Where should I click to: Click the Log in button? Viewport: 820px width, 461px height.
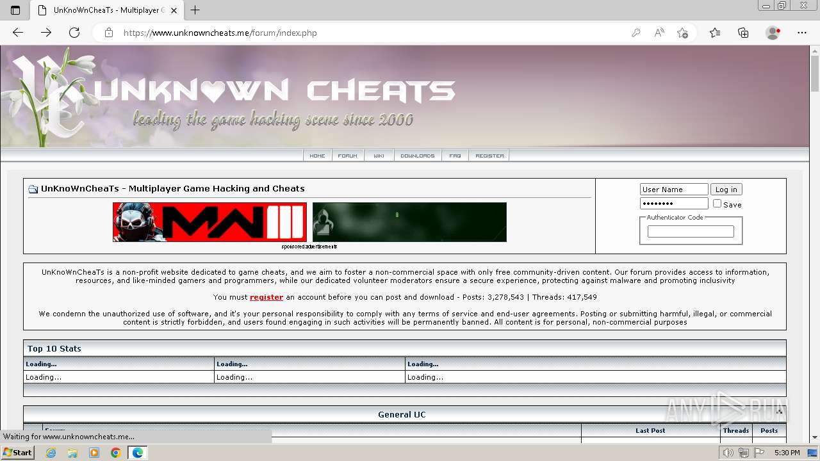(726, 190)
